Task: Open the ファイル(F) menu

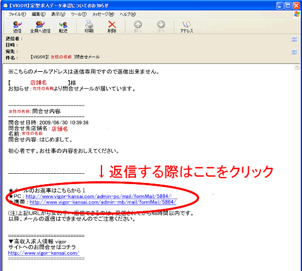Action: [17, 14]
